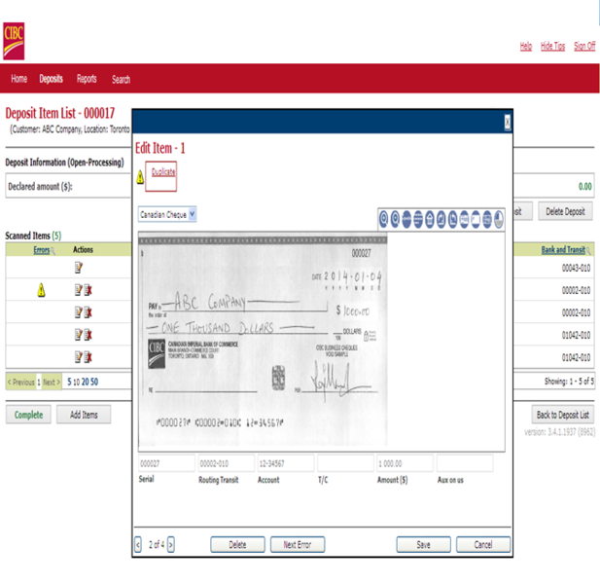The image size is (600, 584).
Task: Open the Reports menu
Action: pyautogui.click(x=87, y=79)
